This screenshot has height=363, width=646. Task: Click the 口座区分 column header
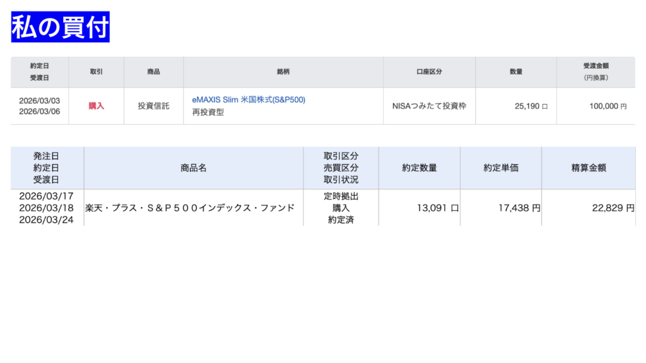tap(429, 72)
